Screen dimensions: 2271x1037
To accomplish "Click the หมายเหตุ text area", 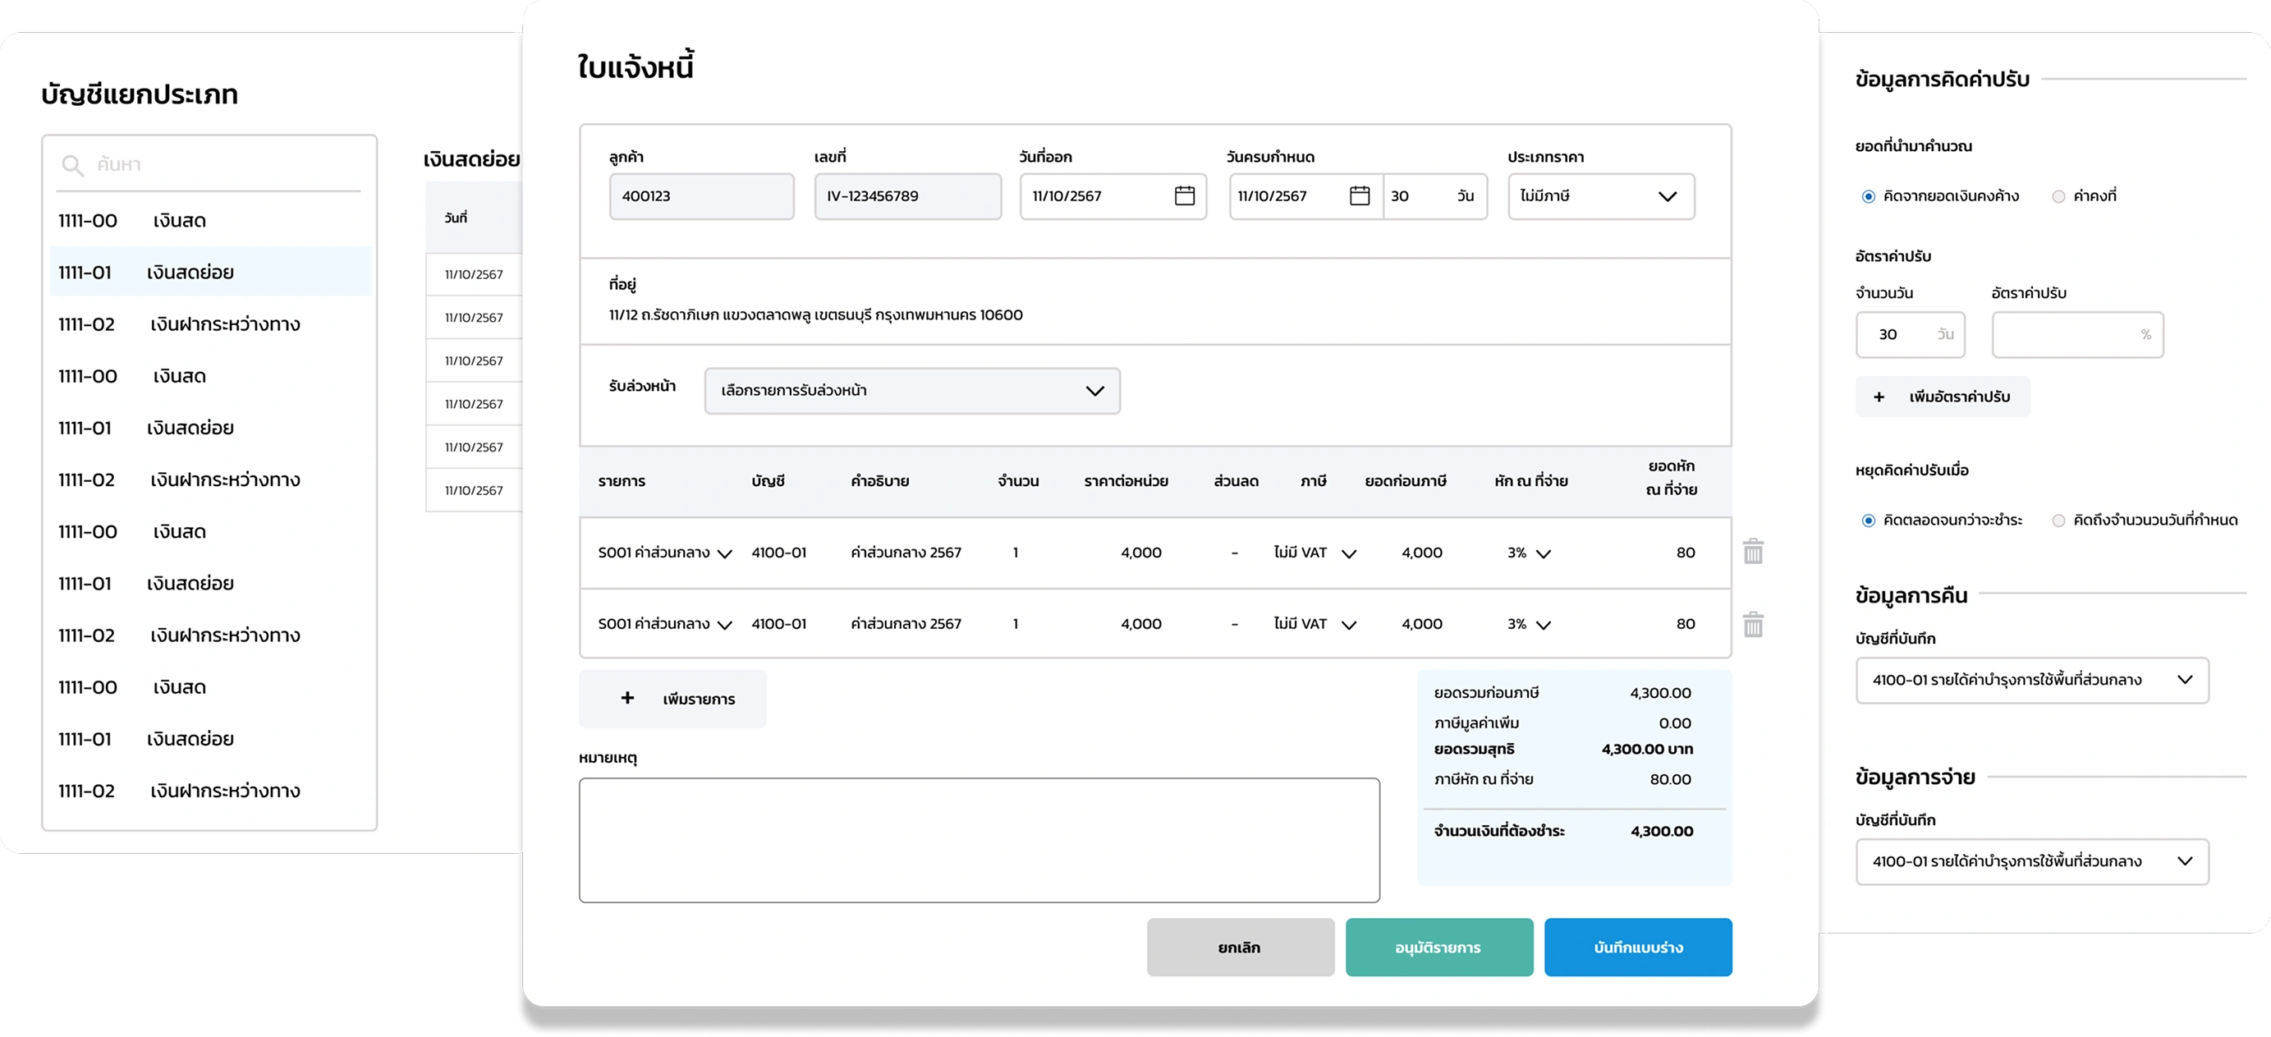I will 979,839.
